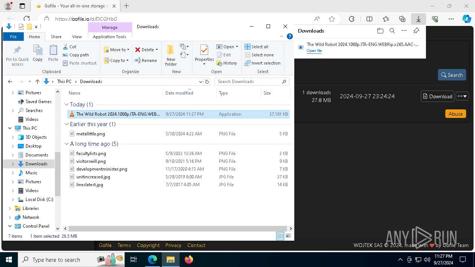Image resolution: width=475 pixels, height=267 pixels.
Task: Click the Edit button in Open group
Action: (224, 55)
